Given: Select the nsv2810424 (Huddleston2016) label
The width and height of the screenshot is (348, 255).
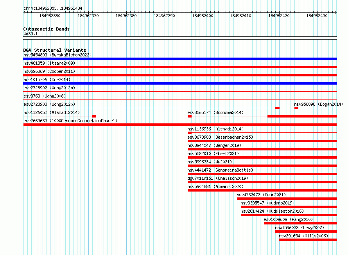Looking at the screenshot, I should [x=272, y=211].
